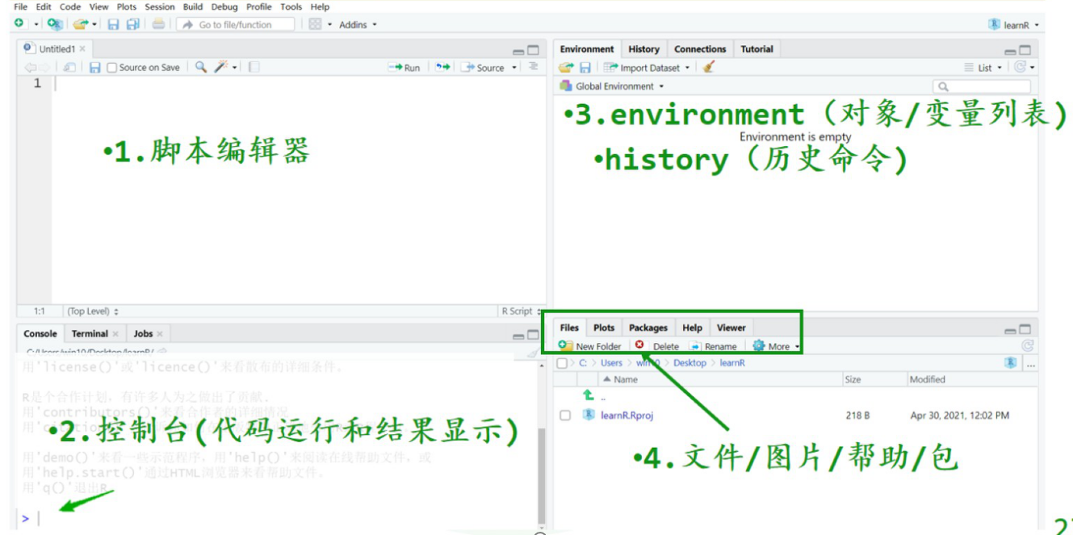Viewport: 1073px width, 535px height.
Task: Open the Global Environment dropdown
Action: [x=612, y=86]
